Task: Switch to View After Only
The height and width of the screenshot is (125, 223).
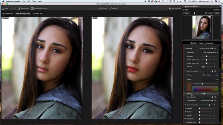Action: (38, 14)
